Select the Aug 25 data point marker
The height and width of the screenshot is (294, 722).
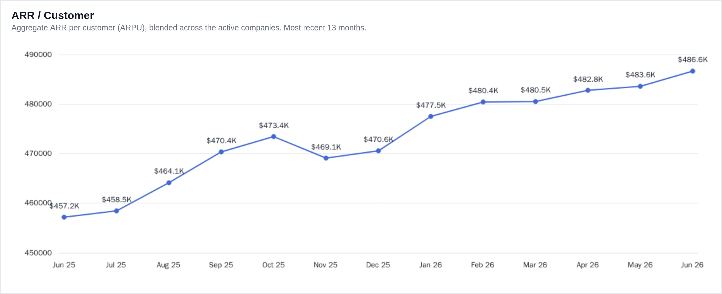click(169, 183)
